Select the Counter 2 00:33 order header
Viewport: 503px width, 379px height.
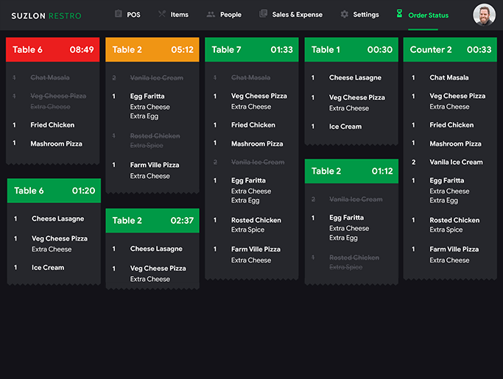coord(450,49)
